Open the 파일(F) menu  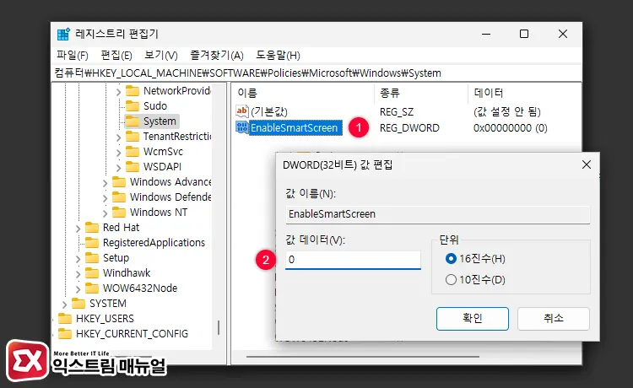pos(73,56)
